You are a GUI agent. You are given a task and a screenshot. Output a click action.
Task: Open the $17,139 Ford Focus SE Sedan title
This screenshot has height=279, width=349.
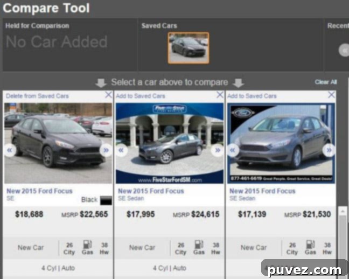263,191
